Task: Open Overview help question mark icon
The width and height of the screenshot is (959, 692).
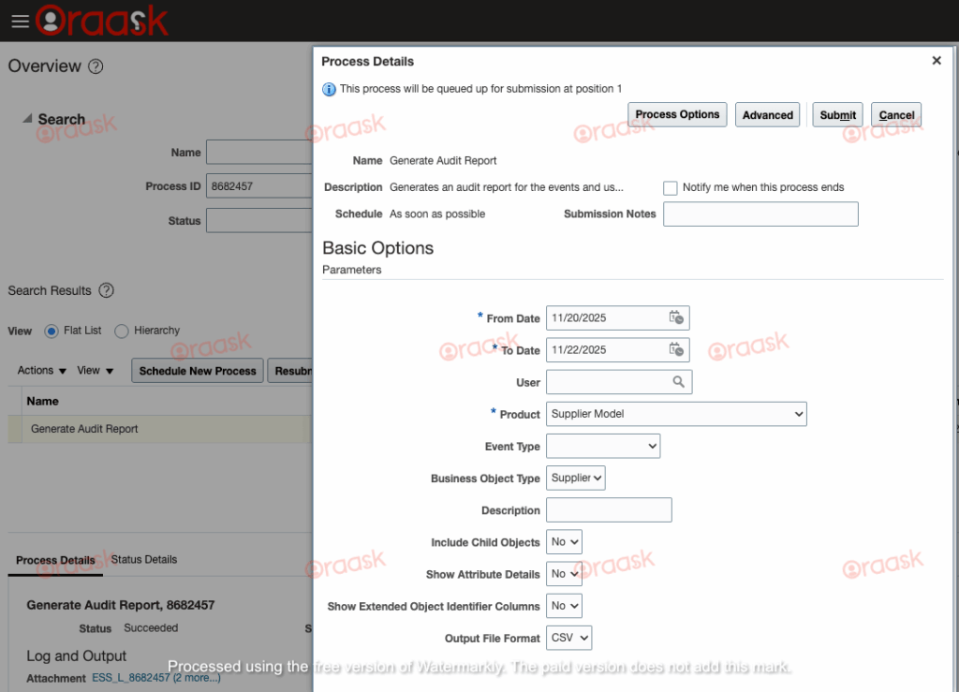Action: point(96,66)
